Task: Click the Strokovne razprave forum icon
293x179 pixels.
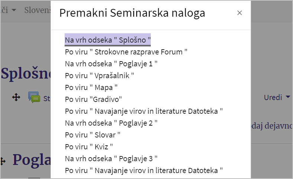Action: (34, 97)
